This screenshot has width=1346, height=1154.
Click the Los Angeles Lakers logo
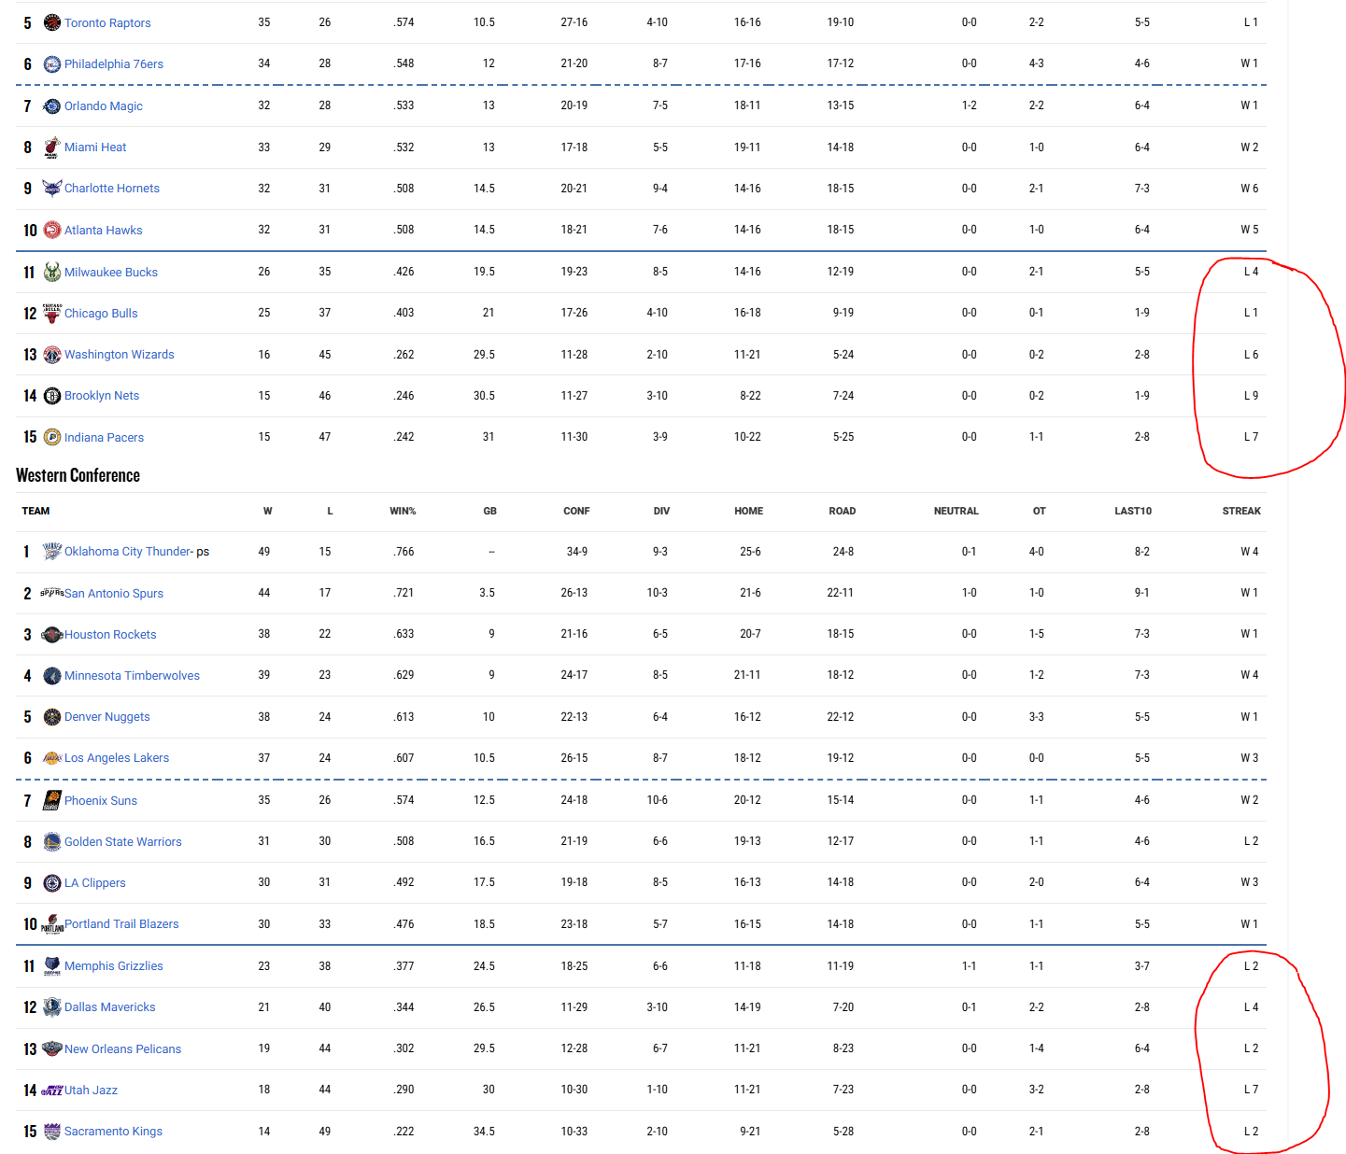[x=52, y=757]
